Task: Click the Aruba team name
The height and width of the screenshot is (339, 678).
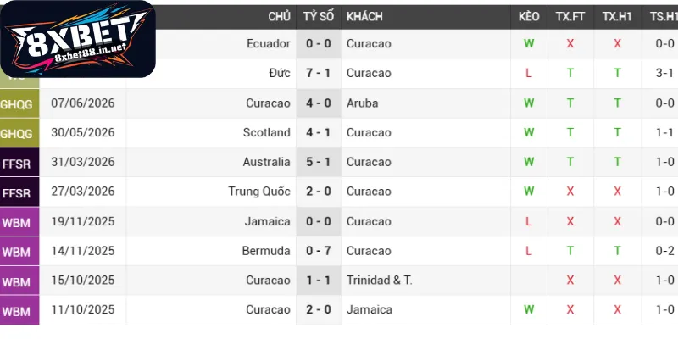Action: click(x=363, y=103)
